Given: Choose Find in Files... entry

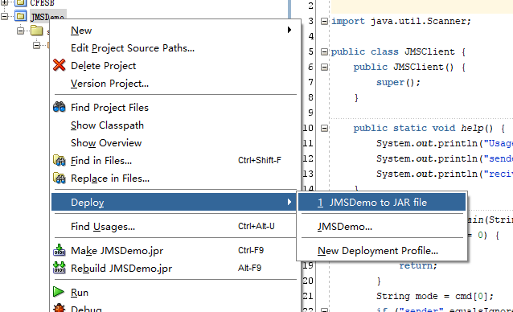Looking at the screenshot, I should point(176,160).
